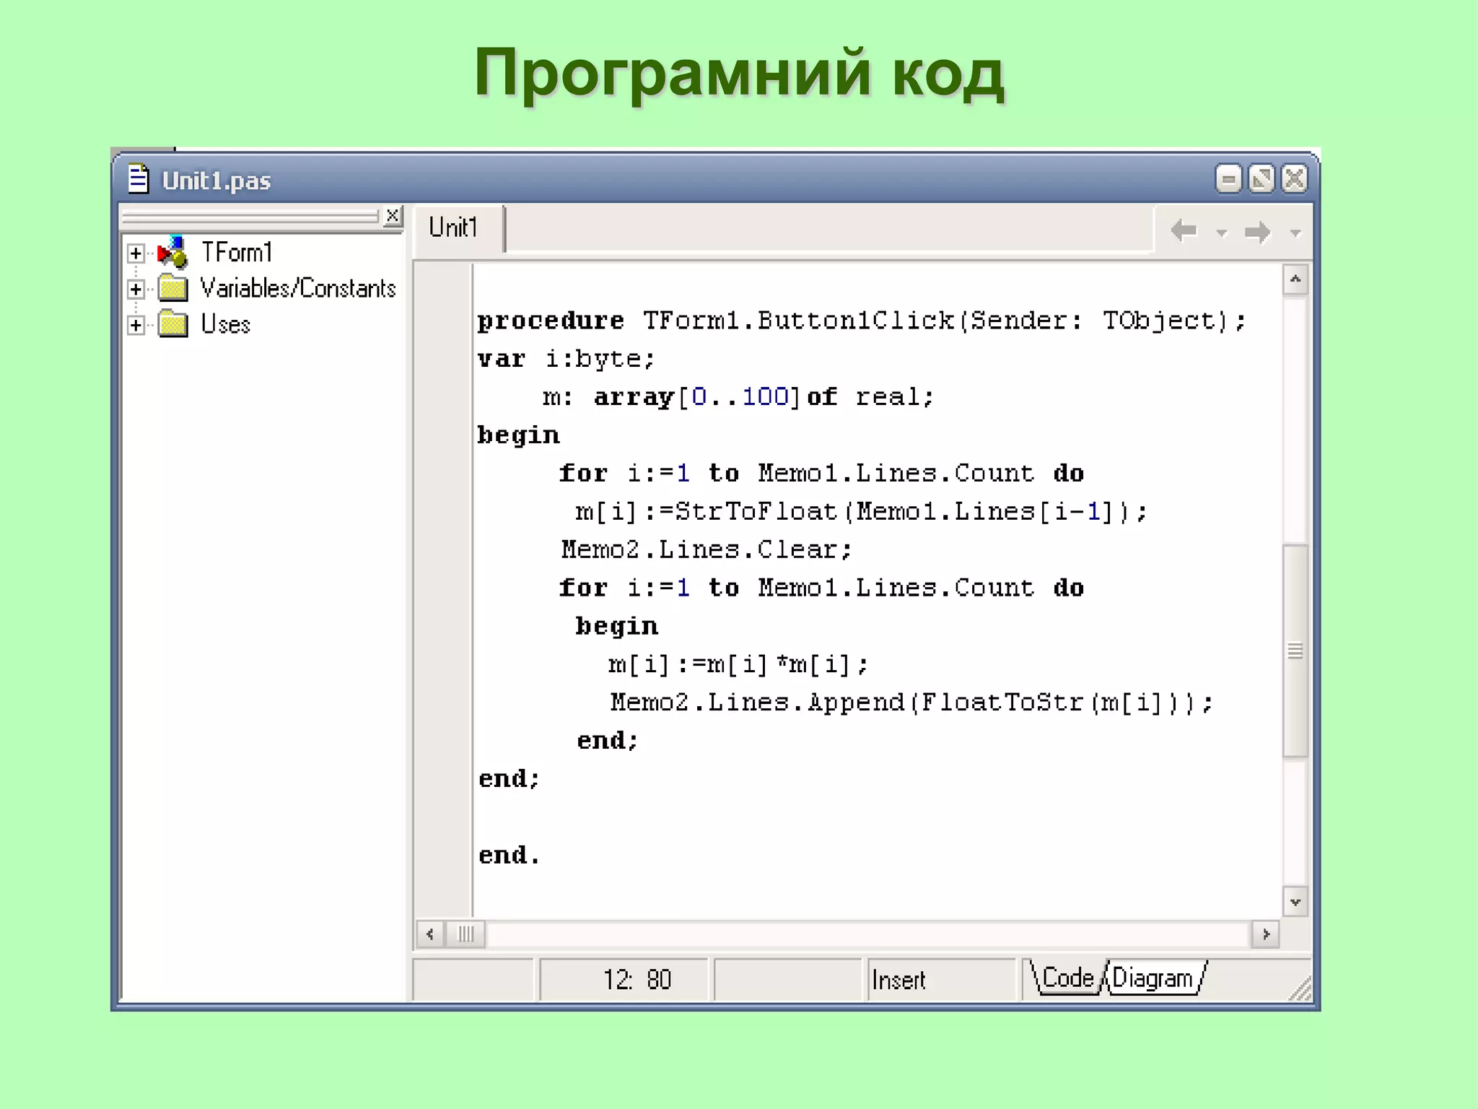Image resolution: width=1478 pixels, height=1109 pixels.
Task: Click the horizontal scrollbar thumb
Action: click(465, 934)
